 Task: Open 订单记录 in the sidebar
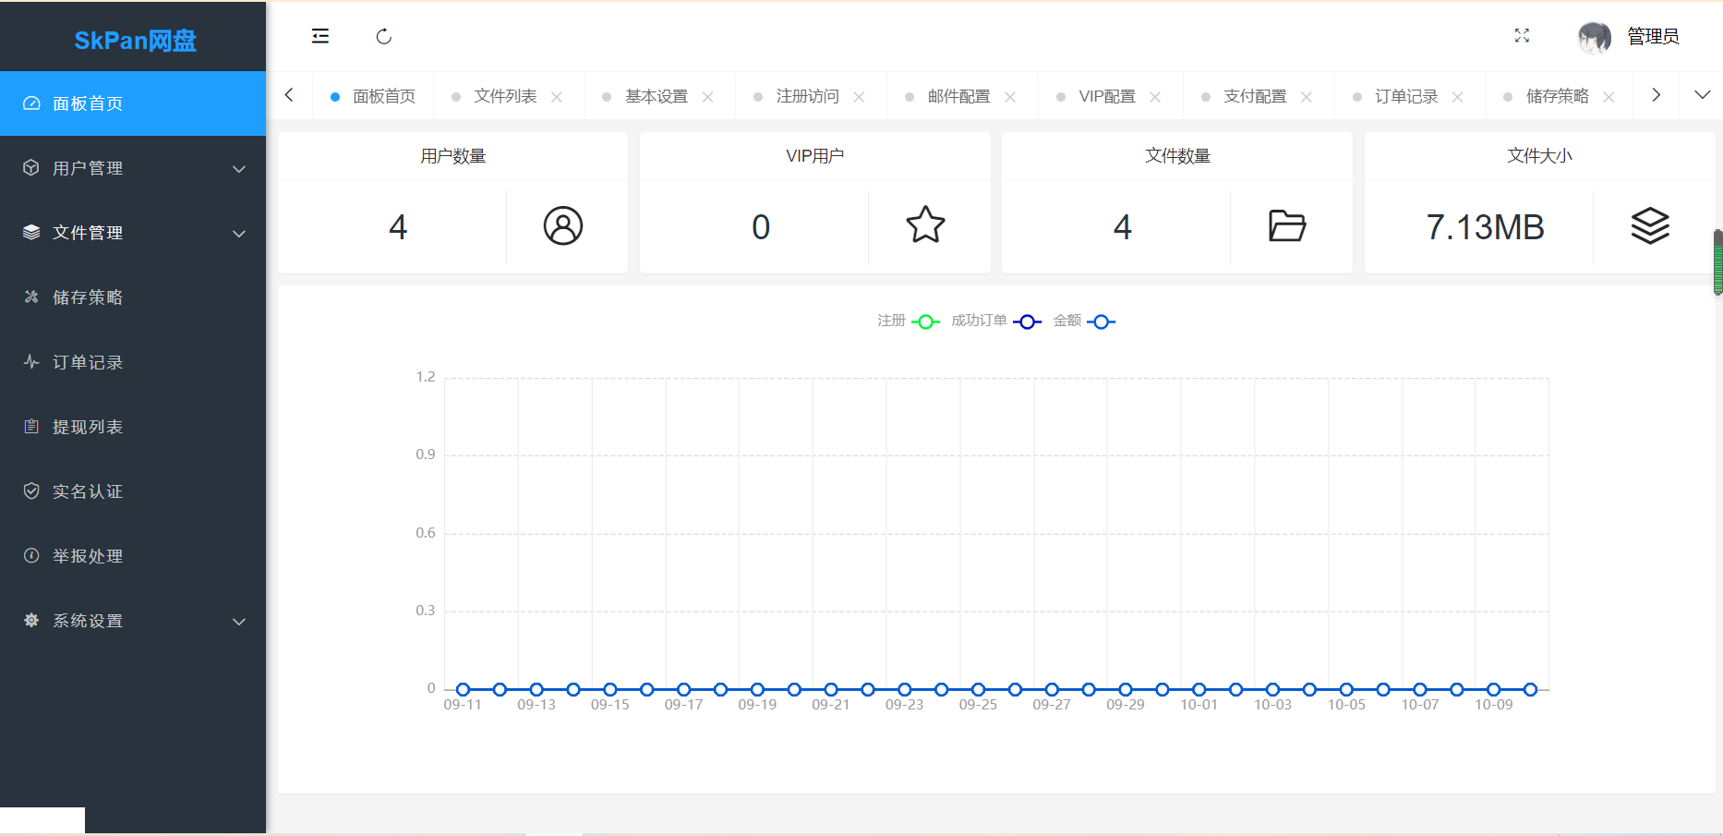point(88,362)
